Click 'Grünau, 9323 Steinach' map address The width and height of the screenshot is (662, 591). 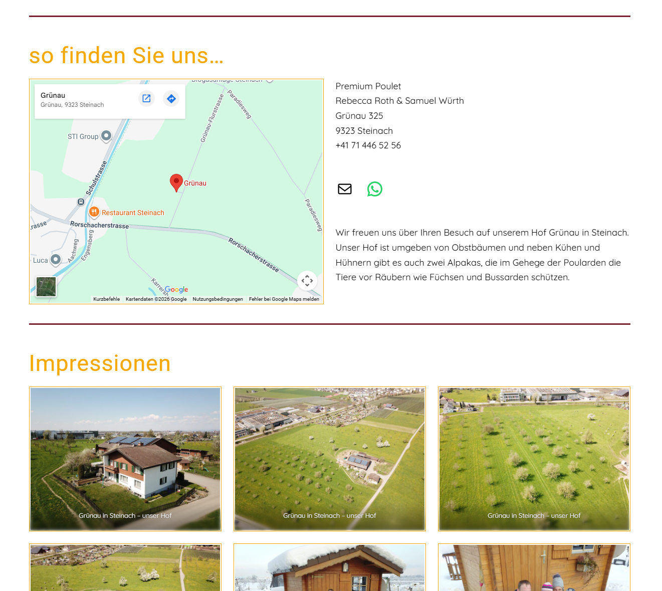click(x=72, y=105)
